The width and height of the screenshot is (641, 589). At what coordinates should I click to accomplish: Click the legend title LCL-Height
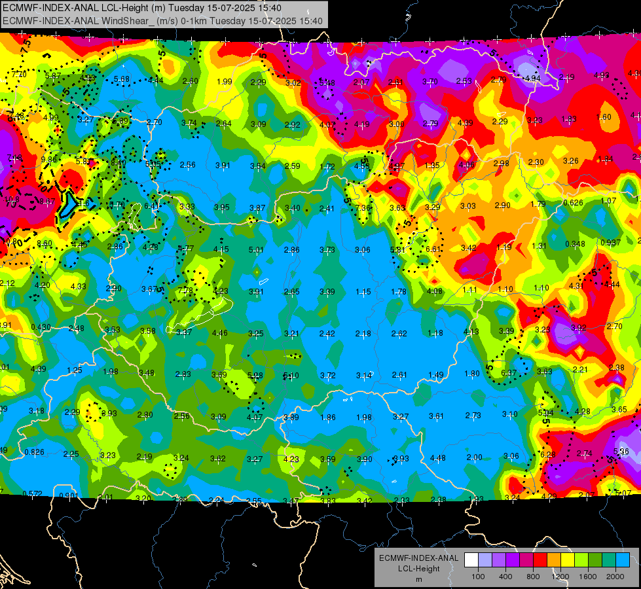point(419,569)
